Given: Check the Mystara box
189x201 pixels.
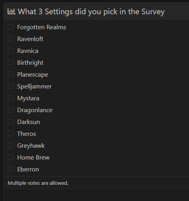Looking at the screenshot, I should (11, 98).
